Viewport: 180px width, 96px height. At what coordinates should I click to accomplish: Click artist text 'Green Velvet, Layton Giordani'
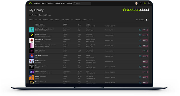pyautogui.click(x=43, y=73)
